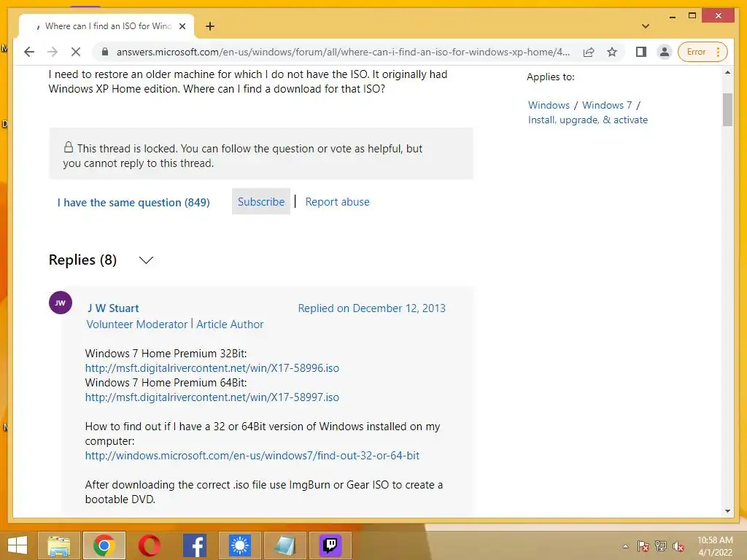Click the Chrome taskbar icon
Screen dimensions: 747x560
pyautogui.click(x=104, y=545)
